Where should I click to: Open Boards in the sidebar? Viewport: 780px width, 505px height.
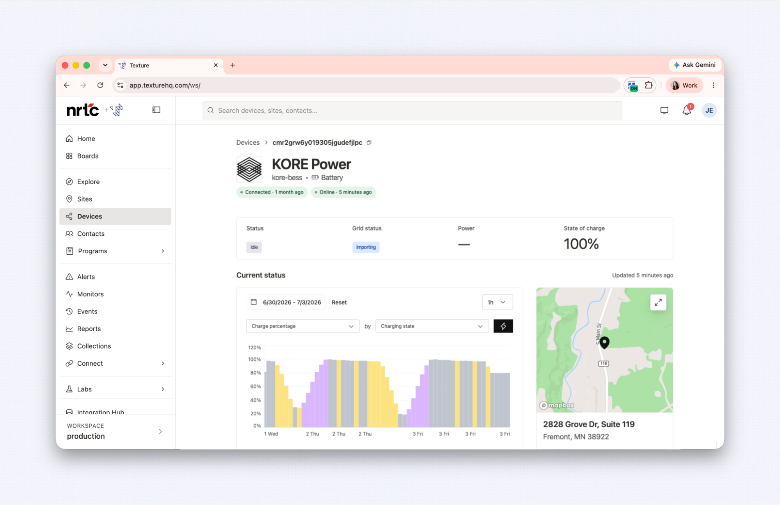point(115,156)
